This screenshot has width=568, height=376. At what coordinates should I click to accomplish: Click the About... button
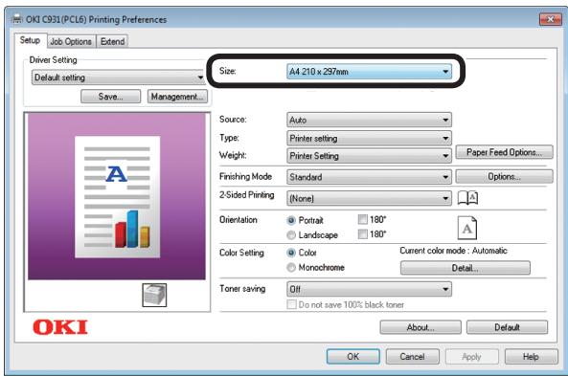420,327
